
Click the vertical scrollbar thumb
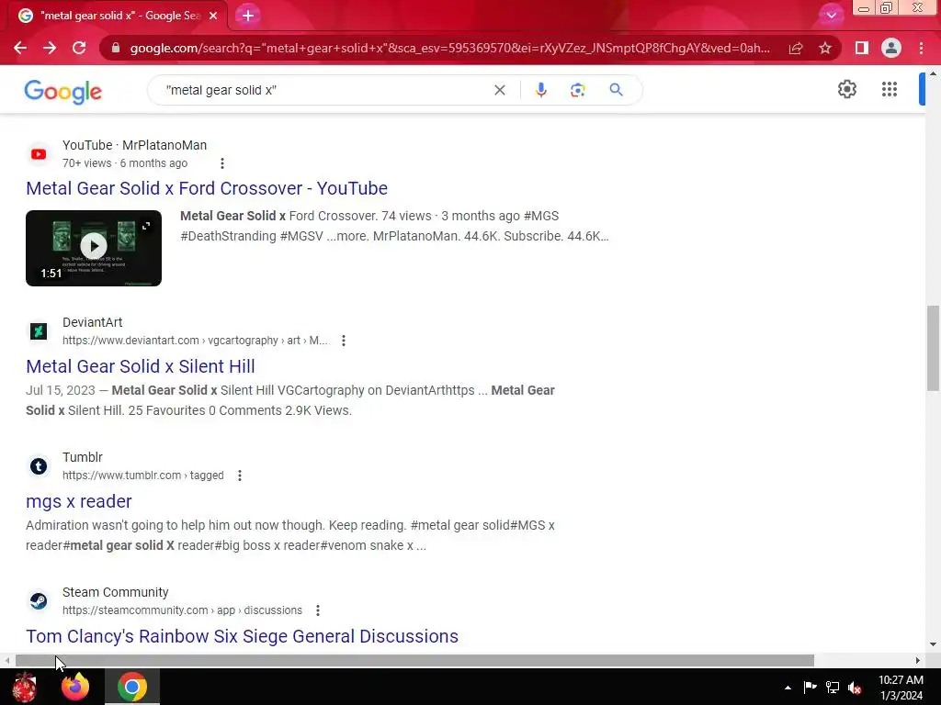933,348
